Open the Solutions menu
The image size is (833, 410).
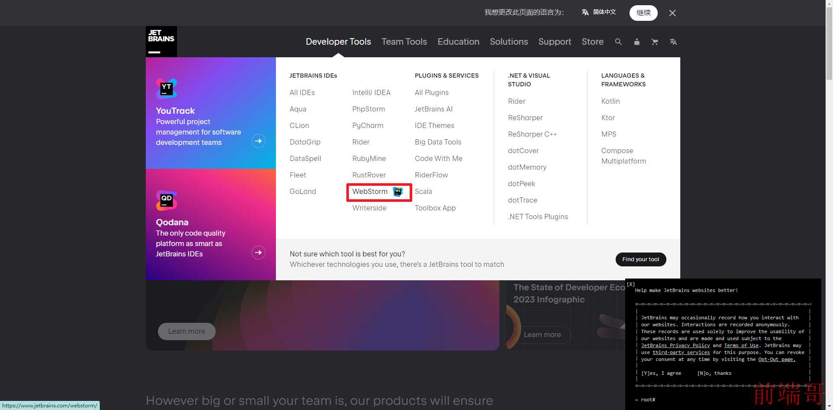coord(509,42)
